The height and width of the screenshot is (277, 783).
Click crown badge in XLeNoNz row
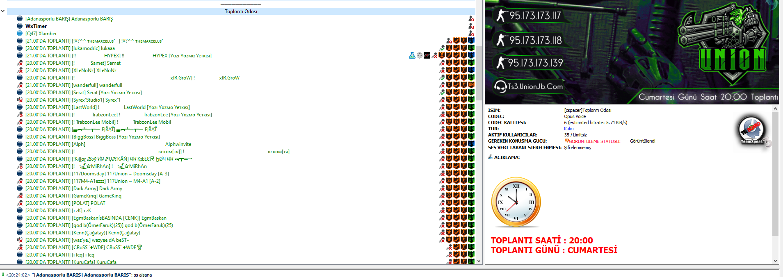pos(449,70)
